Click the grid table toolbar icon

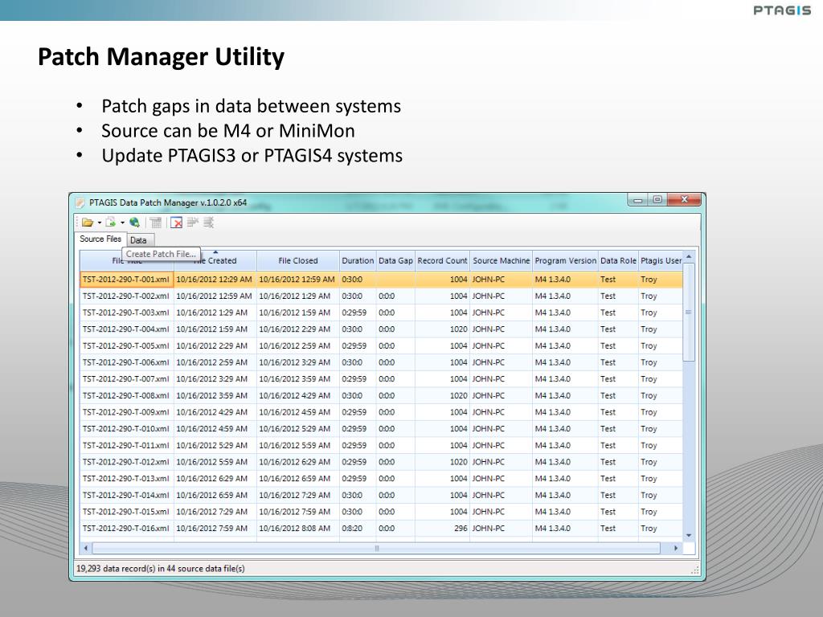click(x=156, y=223)
